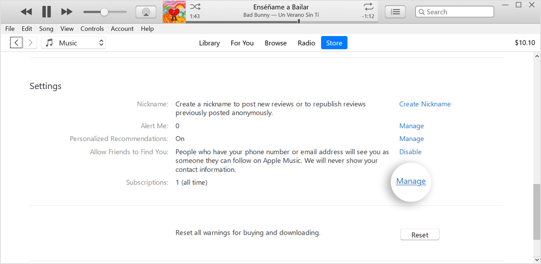Screen dimensions: 541x264
Task: Manage the Alert Me setting
Action: coord(411,126)
